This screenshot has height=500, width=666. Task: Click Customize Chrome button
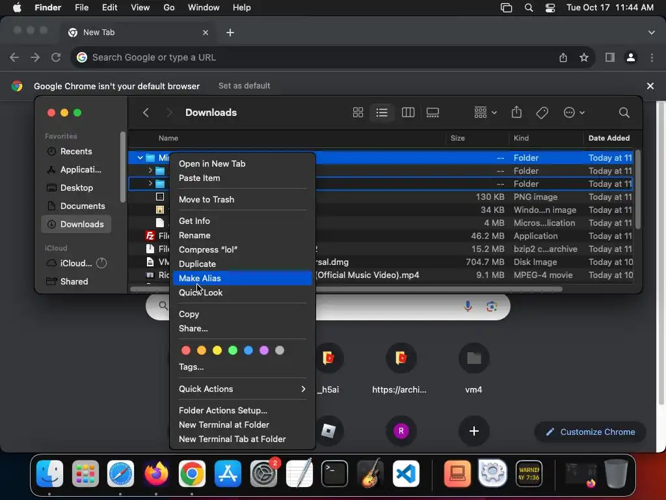click(x=591, y=432)
